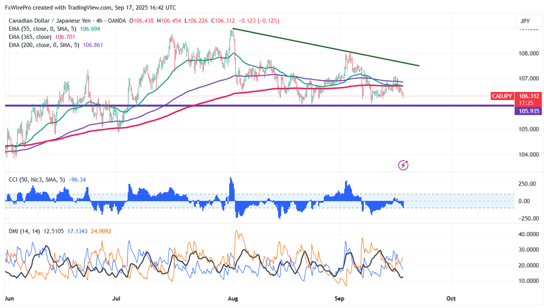Viewport: 544px width, 308px height.
Task: Click the Jul label on time axis
Action: click(x=116, y=299)
